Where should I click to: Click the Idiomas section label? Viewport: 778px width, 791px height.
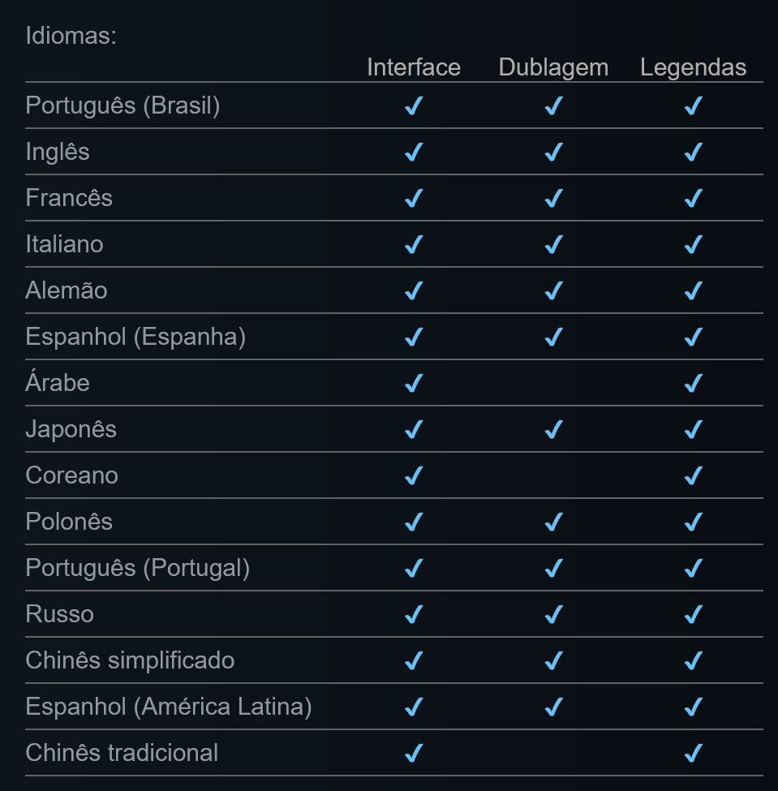71,37
